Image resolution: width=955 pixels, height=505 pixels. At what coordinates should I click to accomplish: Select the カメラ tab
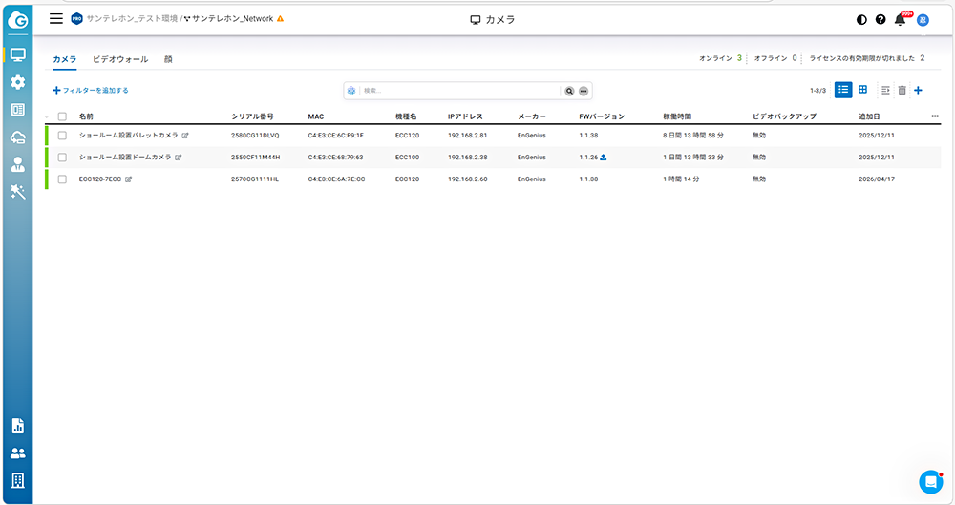[x=65, y=59]
